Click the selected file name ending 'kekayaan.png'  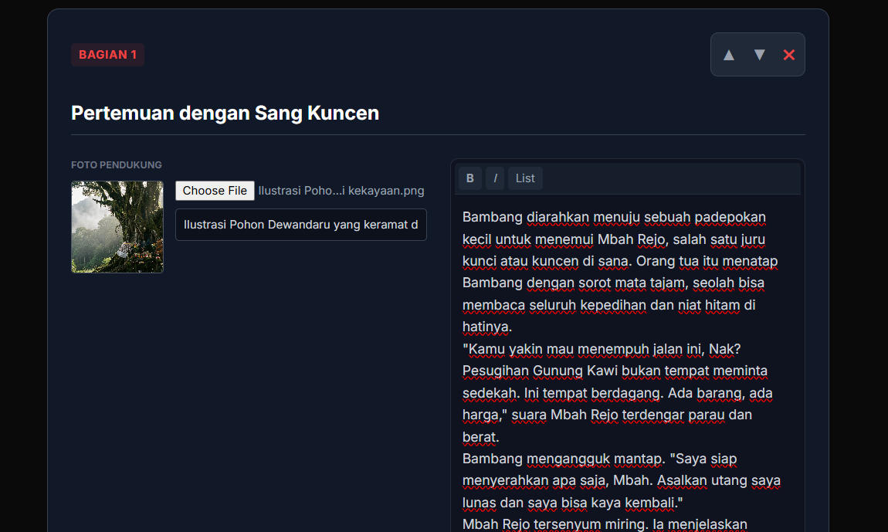(x=341, y=191)
